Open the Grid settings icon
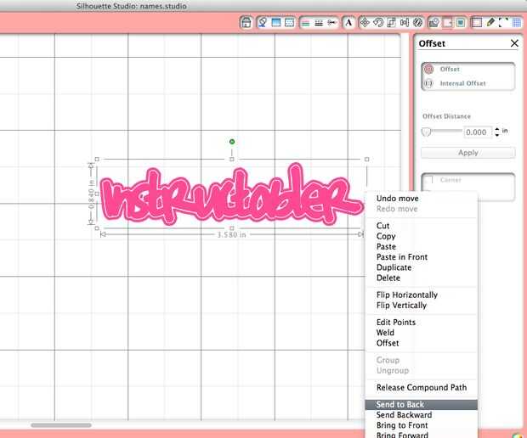The image size is (527, 438). 517,23
